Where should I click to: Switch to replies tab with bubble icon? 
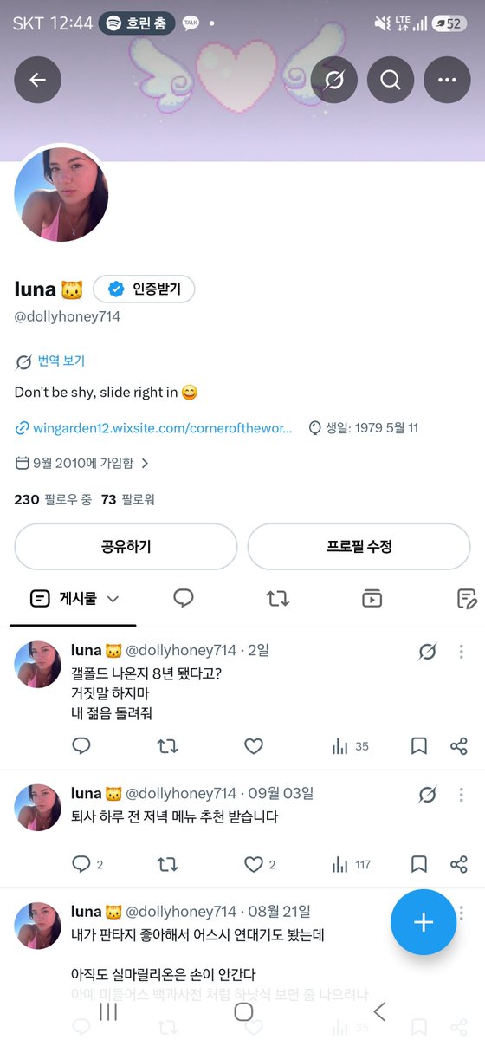pyautogui.click(x=183, y=598)
